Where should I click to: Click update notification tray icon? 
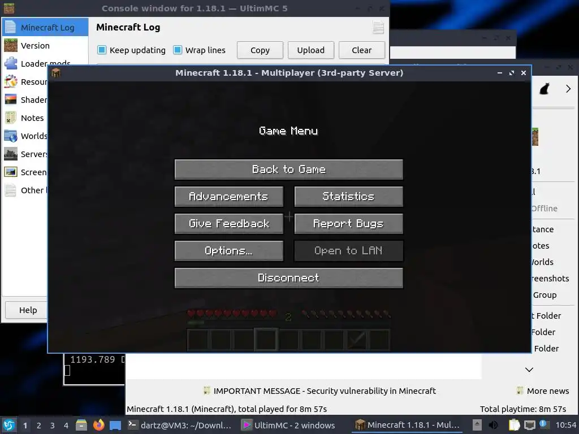pyautogui.click(x=543, y=424)
